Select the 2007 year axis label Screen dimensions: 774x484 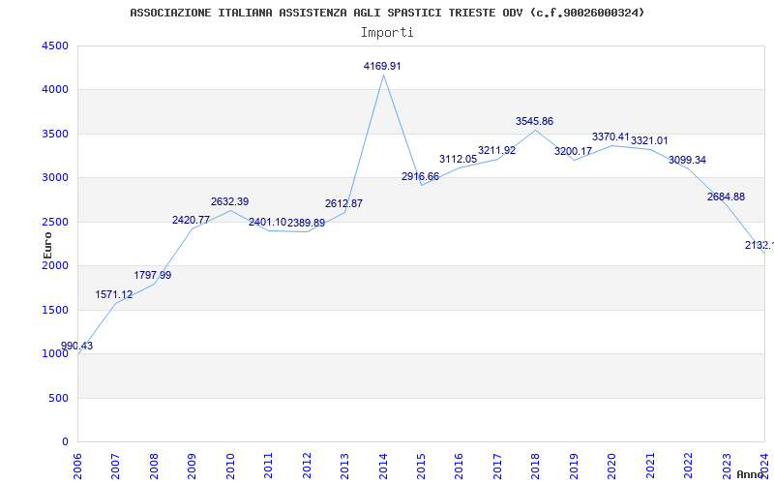116,467
